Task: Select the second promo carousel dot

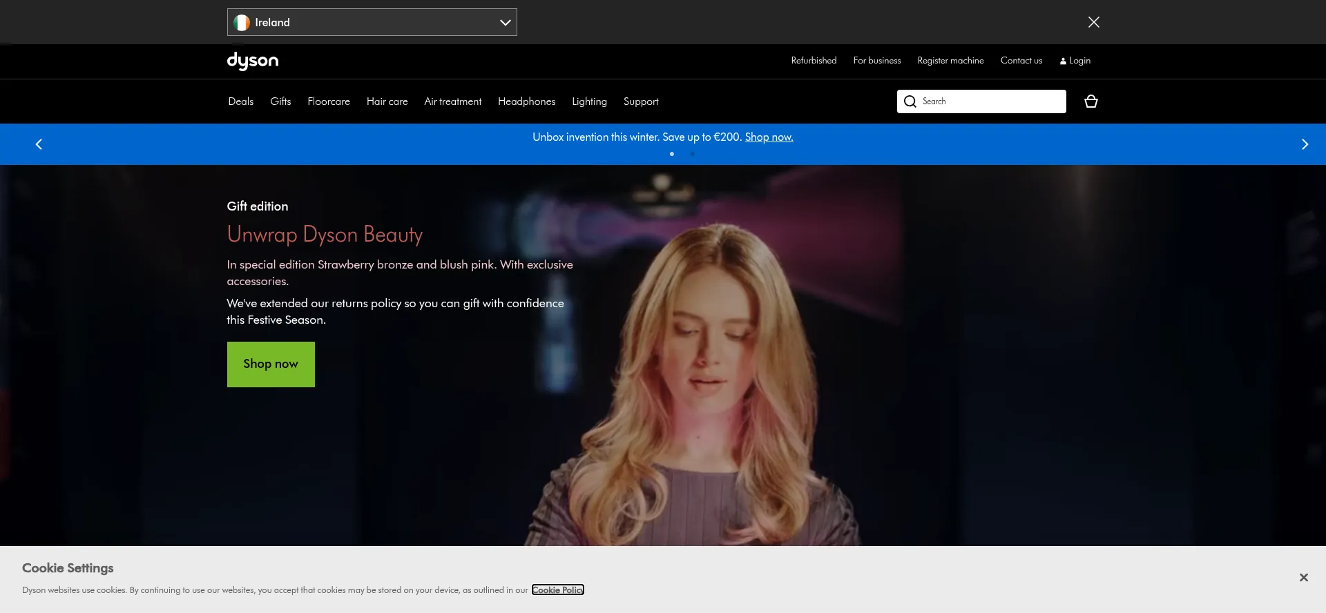Action: (692, 154)
